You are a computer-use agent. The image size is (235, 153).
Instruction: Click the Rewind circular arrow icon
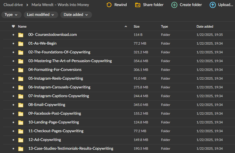(109, 5)
